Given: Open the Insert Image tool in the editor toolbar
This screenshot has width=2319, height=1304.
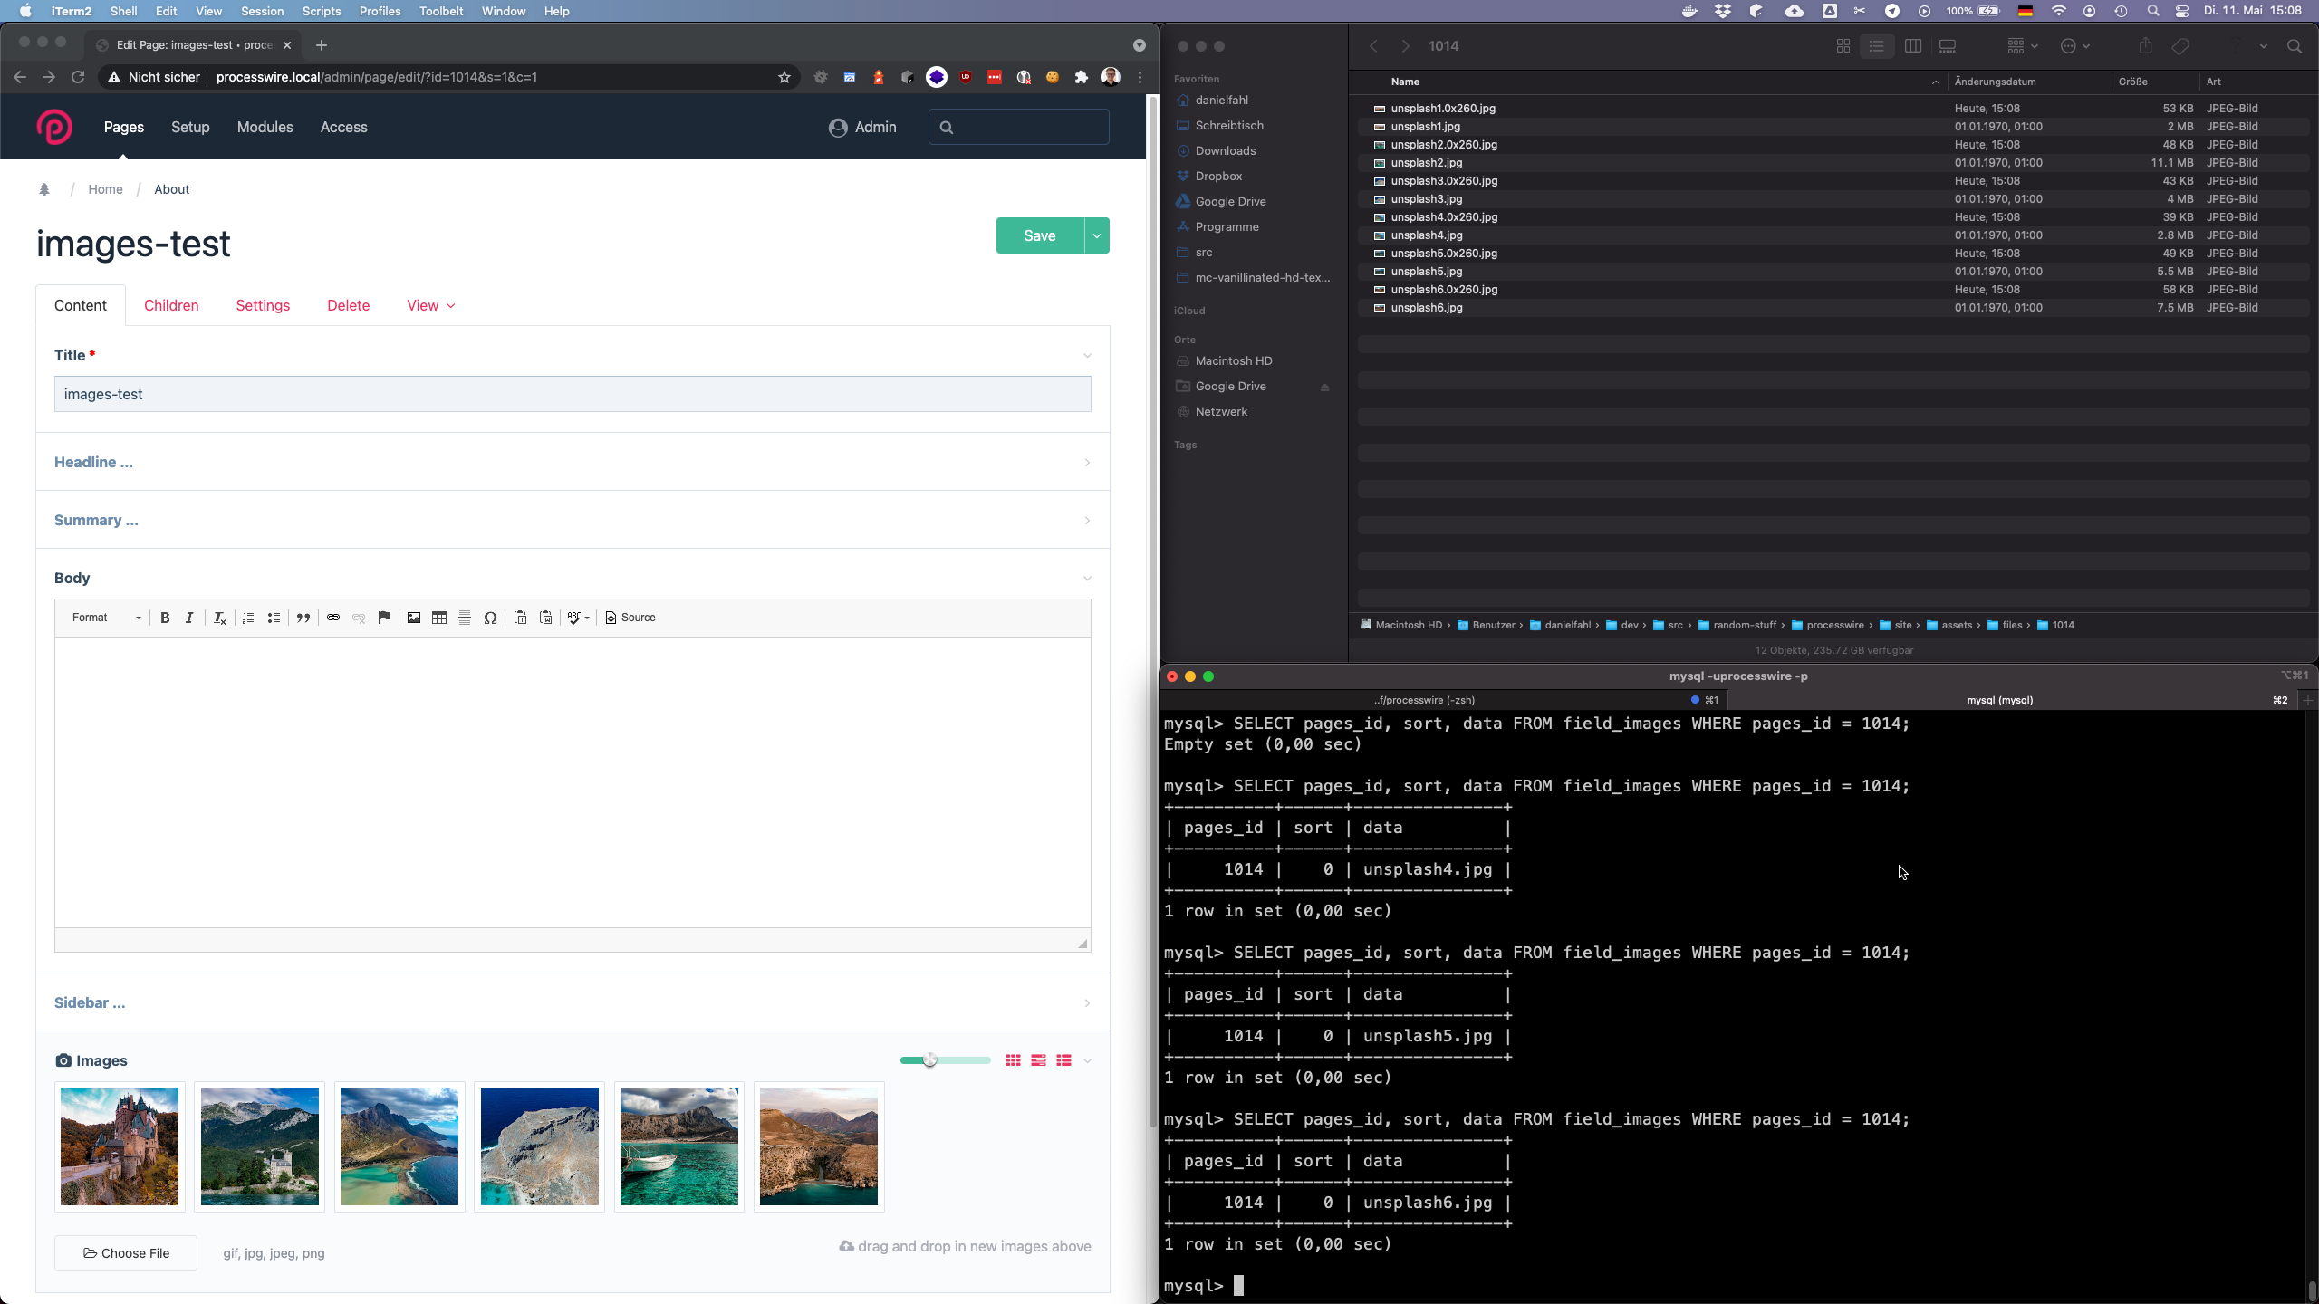Looking at the screenshot, I should [x=414, y=618].
